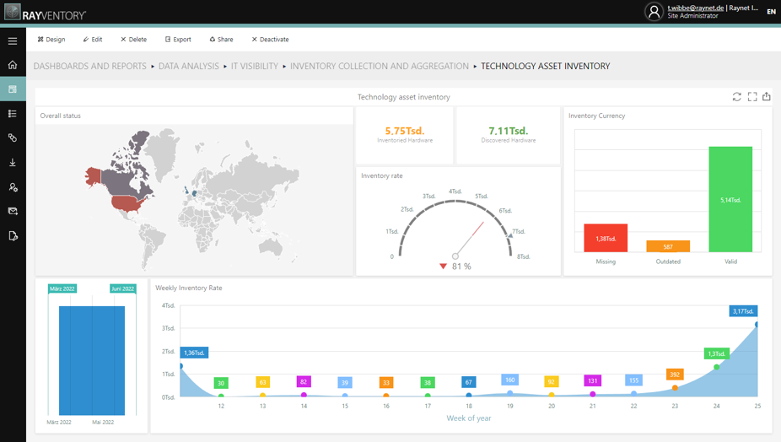
Task: Select the März 2022 range handle
Action: 62,288
